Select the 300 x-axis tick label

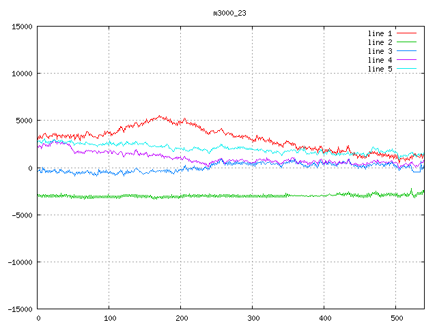[x=253, y=317]
